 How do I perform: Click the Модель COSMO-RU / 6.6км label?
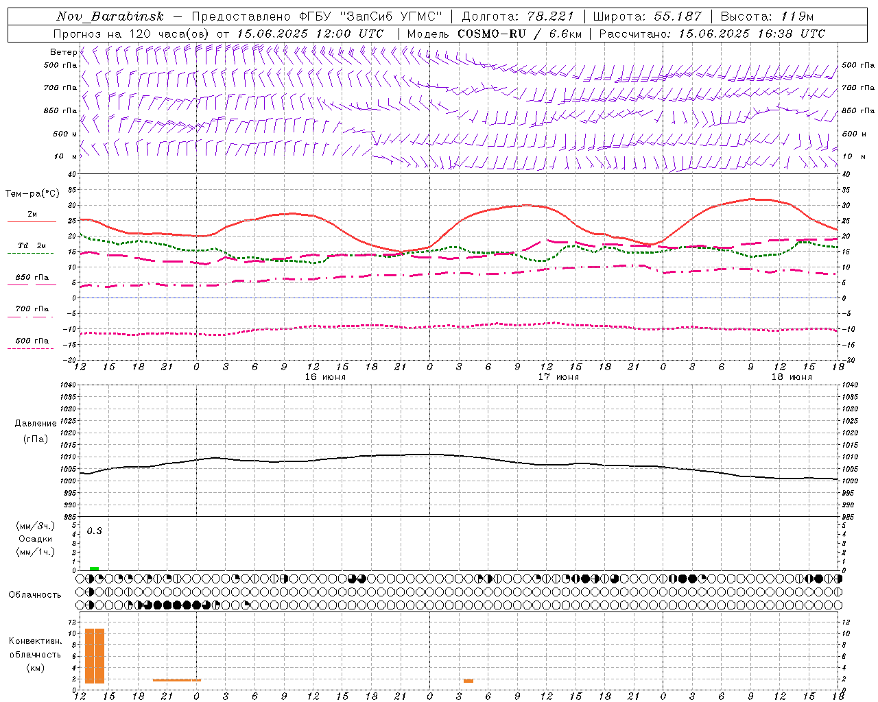[494, 34]
